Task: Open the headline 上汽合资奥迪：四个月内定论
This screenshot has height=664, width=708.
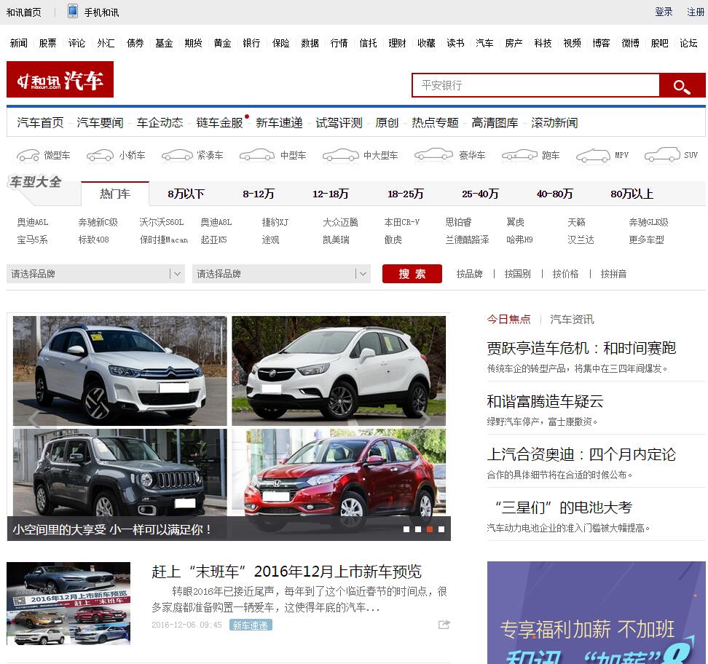Action: (x=581, y=454)
